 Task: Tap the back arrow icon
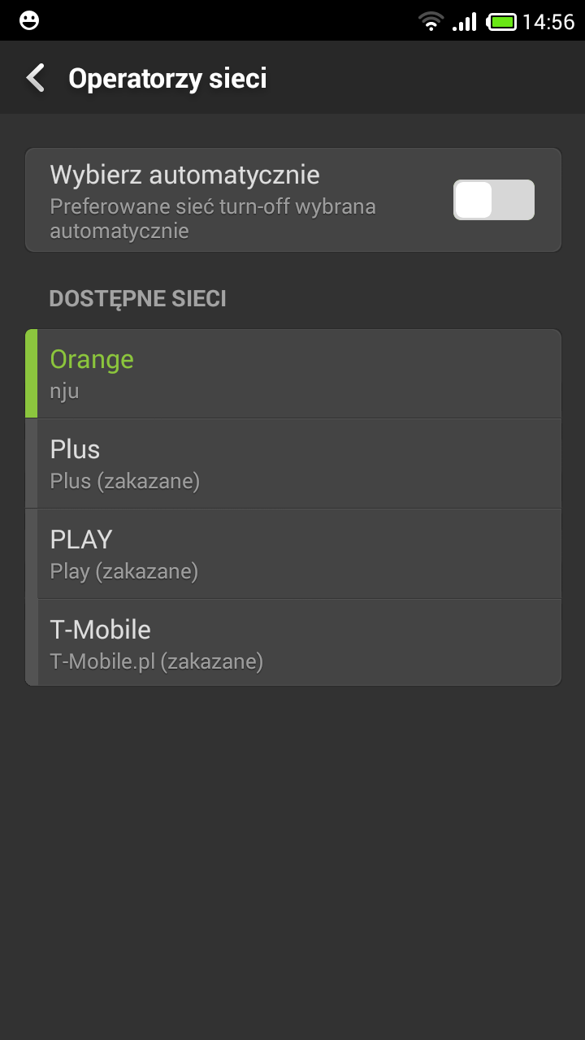click(x=35, y=78)
